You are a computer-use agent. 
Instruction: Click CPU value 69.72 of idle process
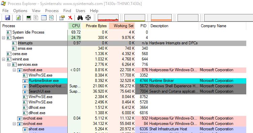tap(76, 32)
